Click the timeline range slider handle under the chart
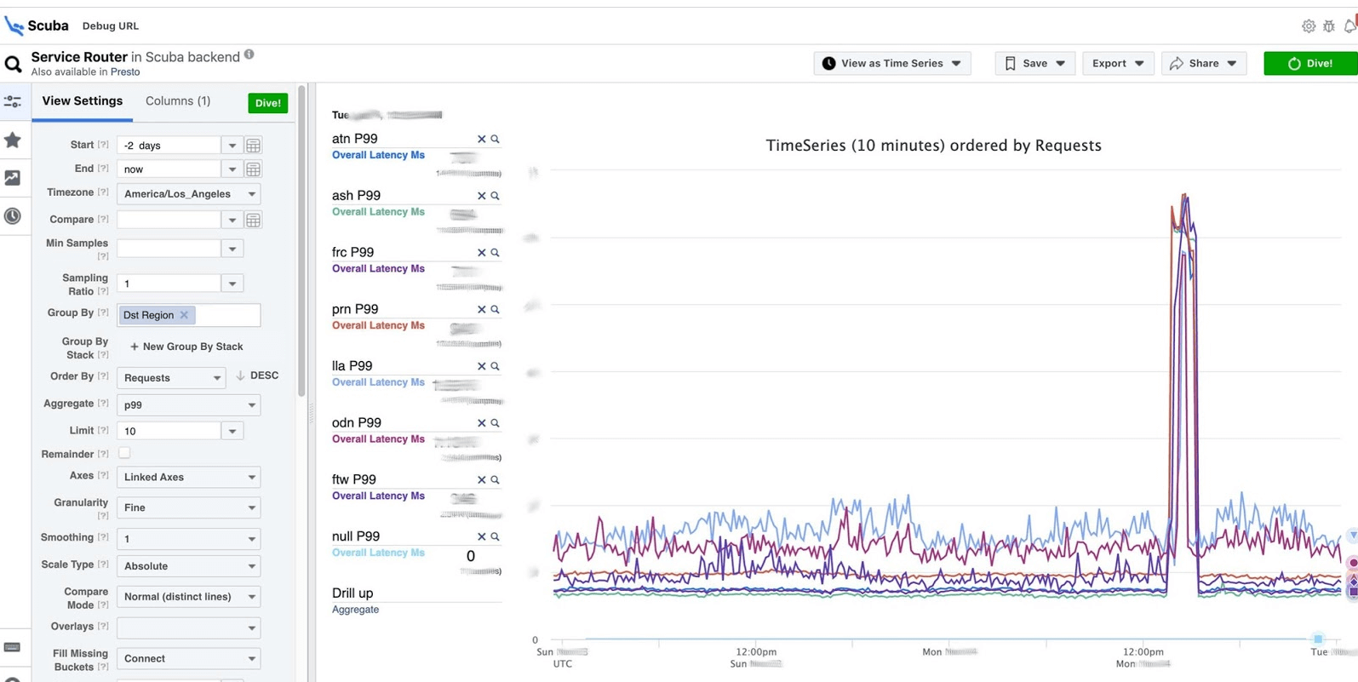 (x=1318, y=639)
